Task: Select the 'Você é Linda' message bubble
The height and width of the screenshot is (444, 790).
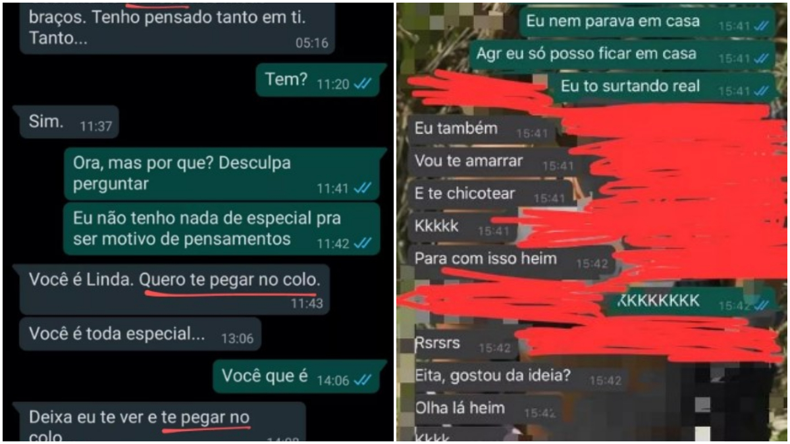Action: pos(174,289)
